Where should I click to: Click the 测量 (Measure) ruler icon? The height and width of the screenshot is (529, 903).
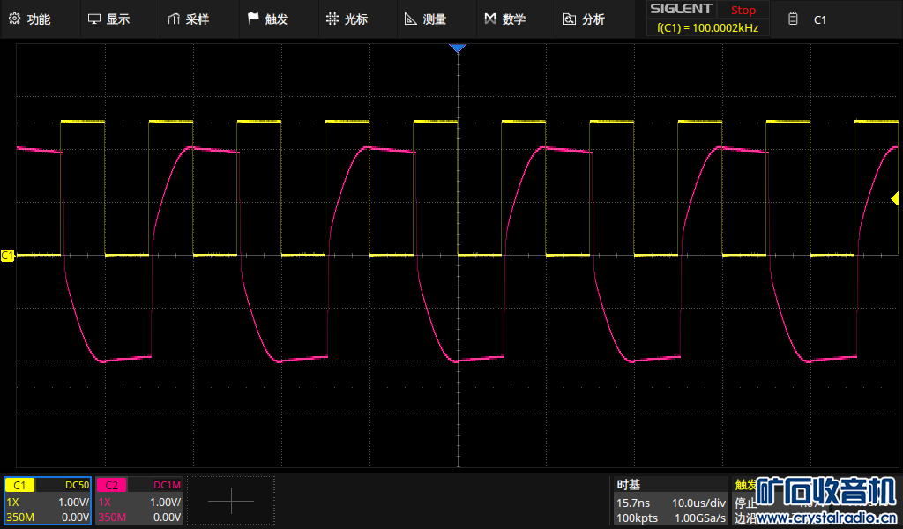[410, 19]
